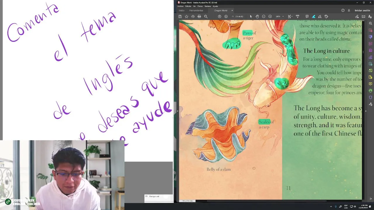The image size is (374, 210).
Task: Upload the file with the cloud upload icon
Action: tap(193, 17)
